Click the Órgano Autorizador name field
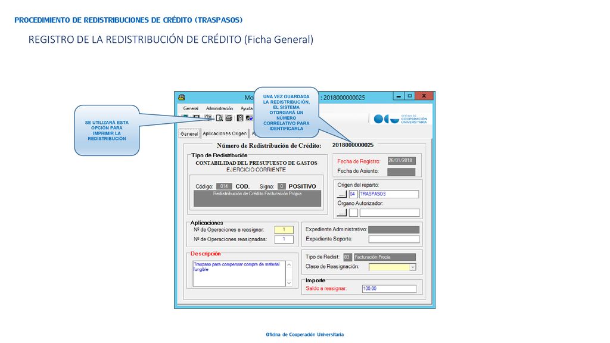The width and height of the screenshot is (610, 343). (390, 213)
